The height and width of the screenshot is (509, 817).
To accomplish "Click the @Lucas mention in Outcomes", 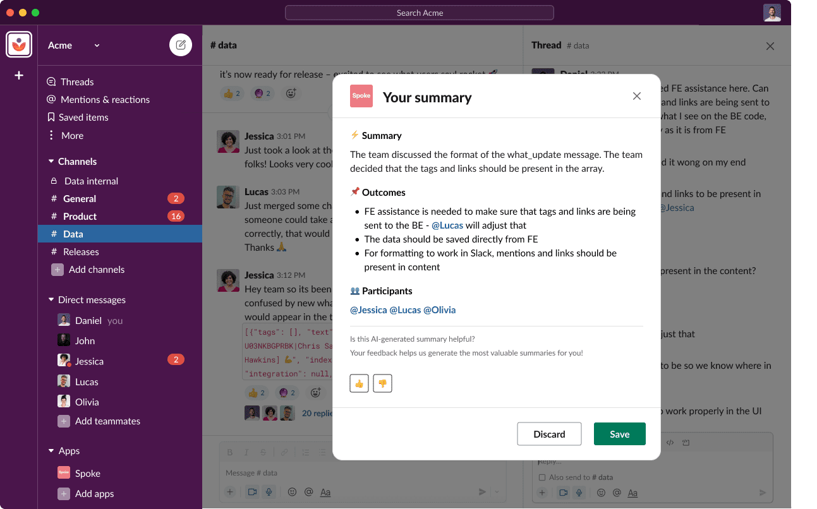I will tap(447, 225).
